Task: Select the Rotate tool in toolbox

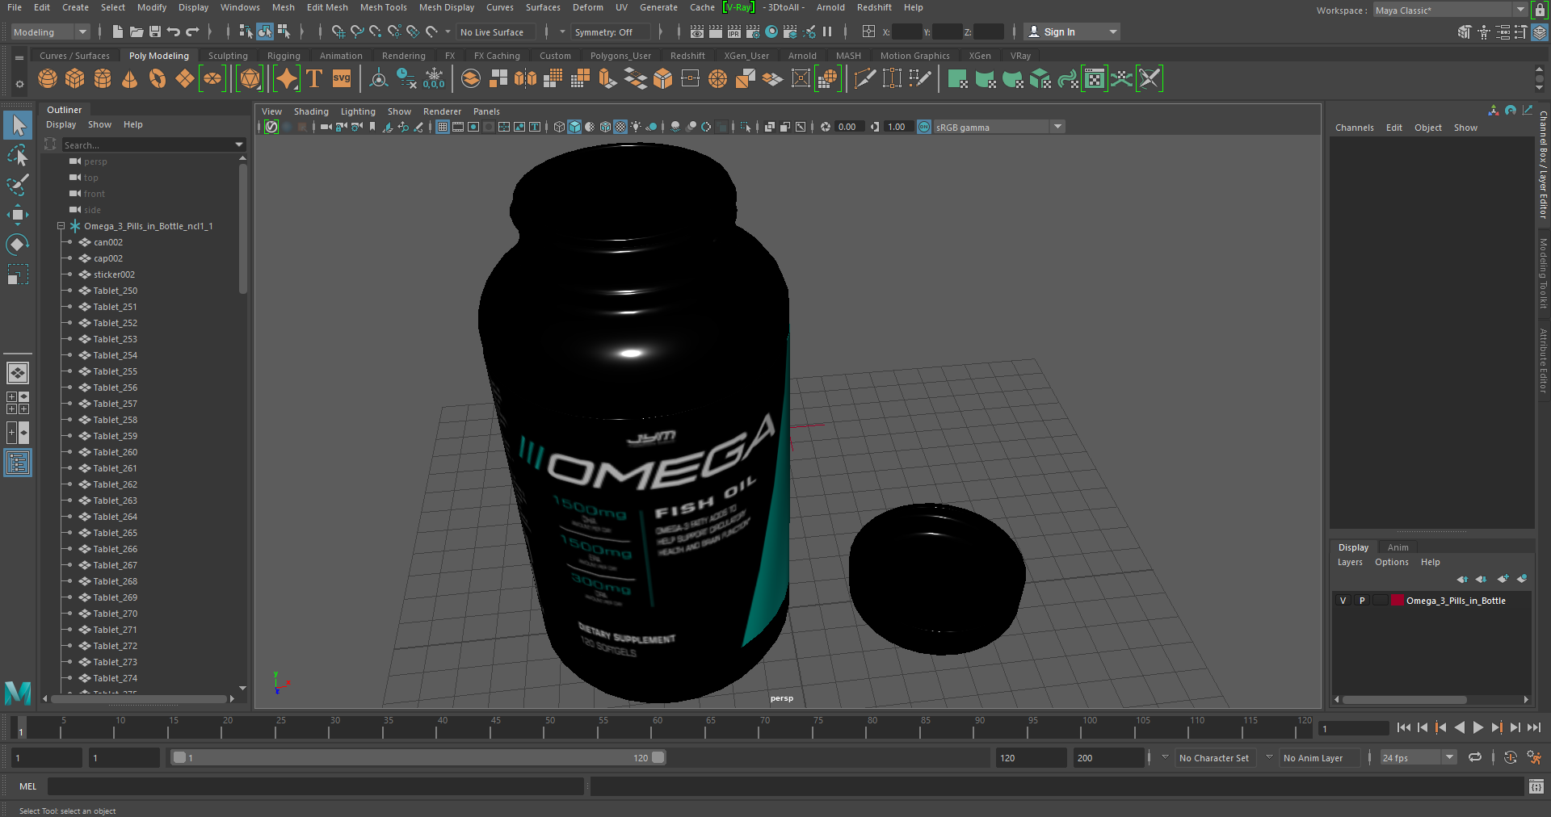Action: [18, 244]
